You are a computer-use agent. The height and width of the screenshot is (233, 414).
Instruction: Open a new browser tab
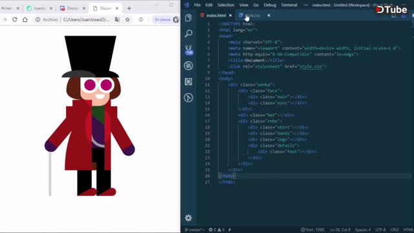[x=129, y=8]
